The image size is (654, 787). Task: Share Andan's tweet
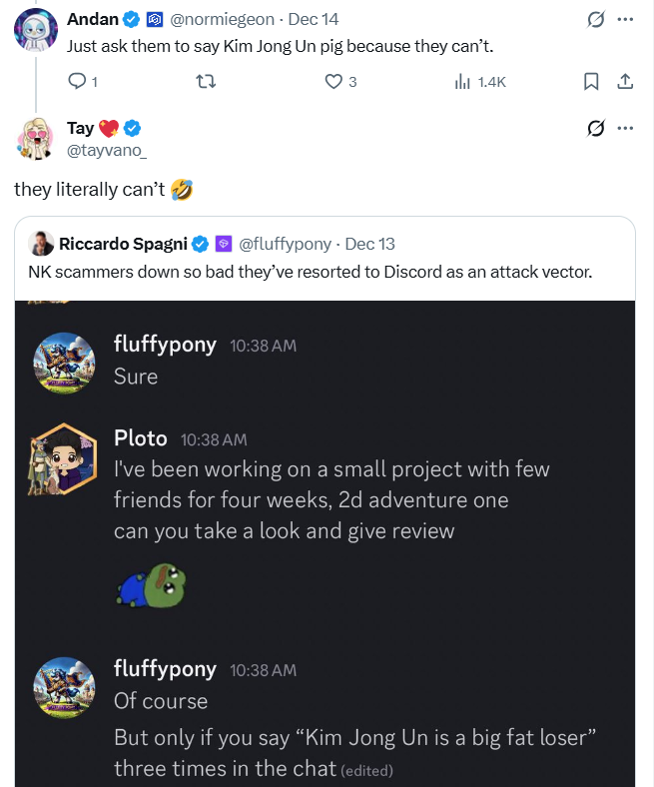click(625, 82)
